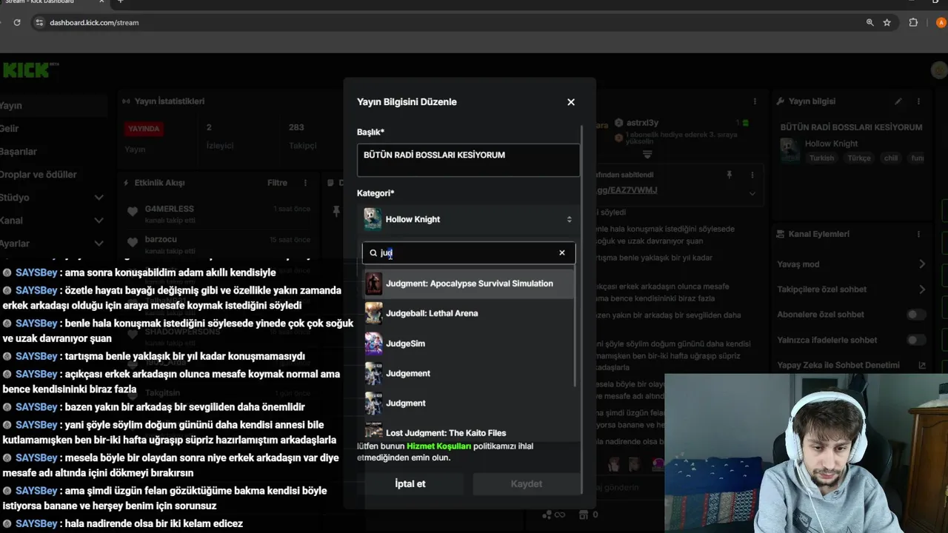The width and height of the screenshot is (948, 533).
Task: Expand the Kanal sidebar section
Action: coord(99,221)
